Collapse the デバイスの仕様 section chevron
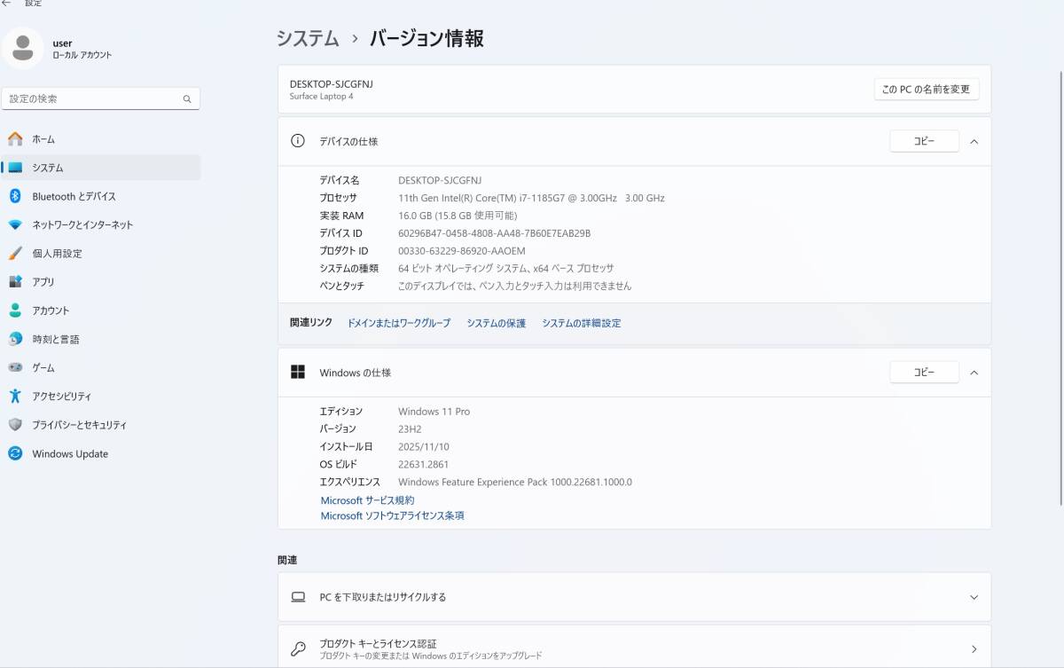 (x=974, y=141)
